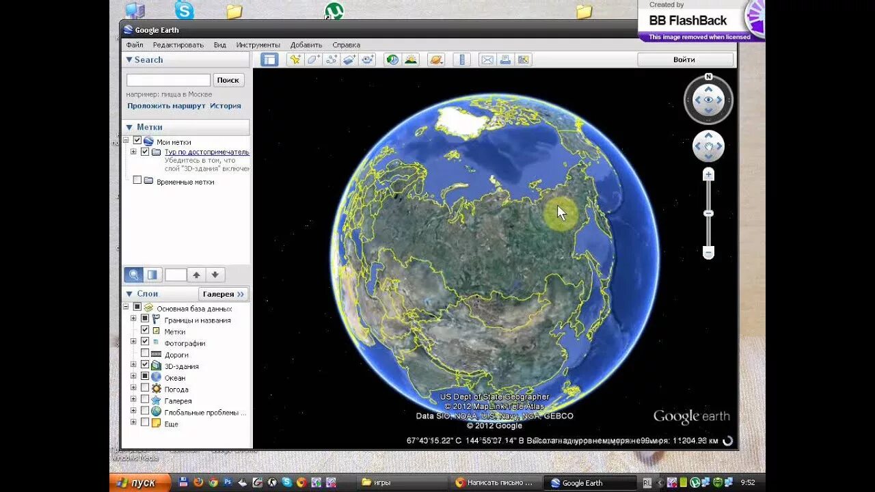This screenshot has width=875, height=492.
Task: Click the places panel split-view icon
Action: (152, 275)
